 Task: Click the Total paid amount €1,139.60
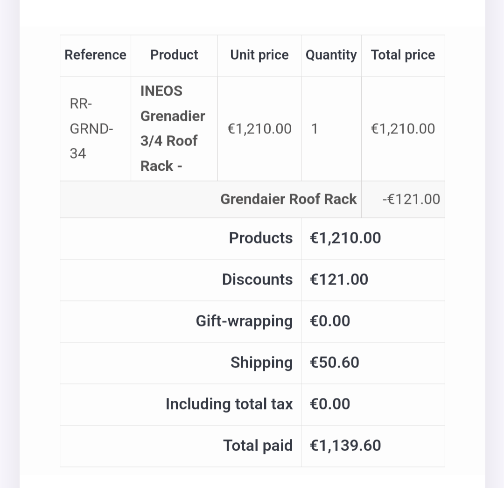(x=345, y=446)
